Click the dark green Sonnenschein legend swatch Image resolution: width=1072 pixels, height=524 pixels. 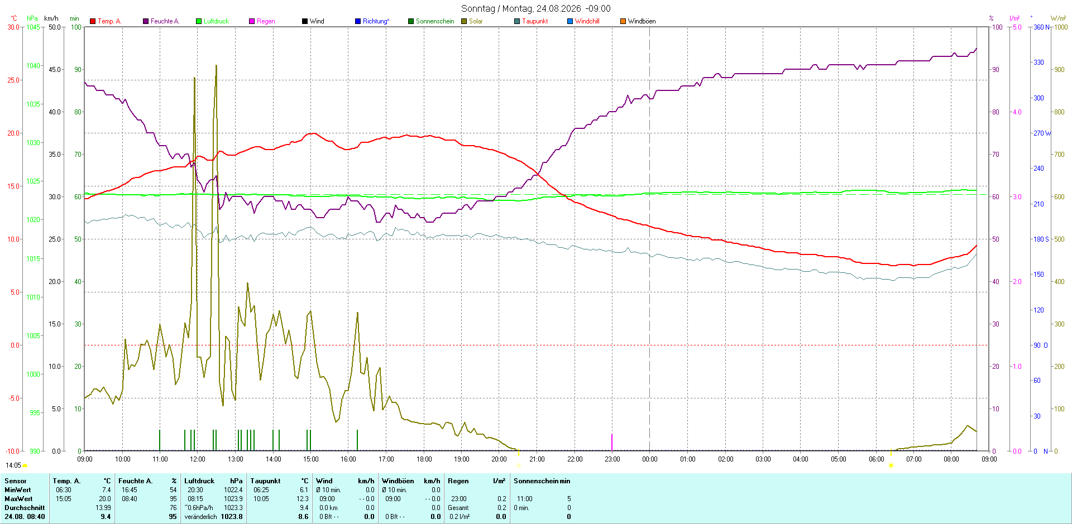click(411, 21)
